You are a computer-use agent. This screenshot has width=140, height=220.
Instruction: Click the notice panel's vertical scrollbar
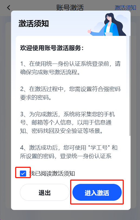(130, 86)
